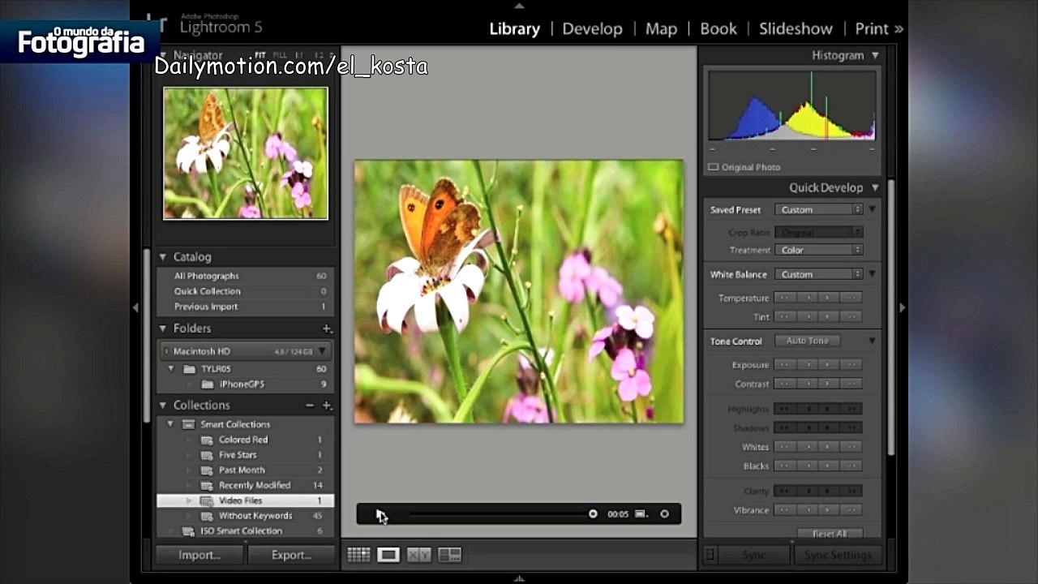Viewport: 1038px width, 584px height.
Task: Switch to Survey view
Action: (x=449, y=555)
